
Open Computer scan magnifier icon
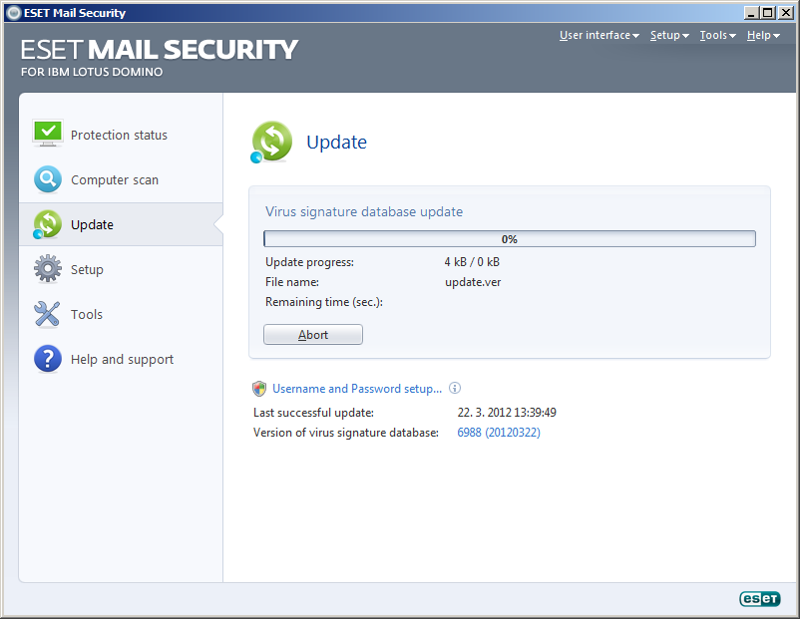pos(48,179)
